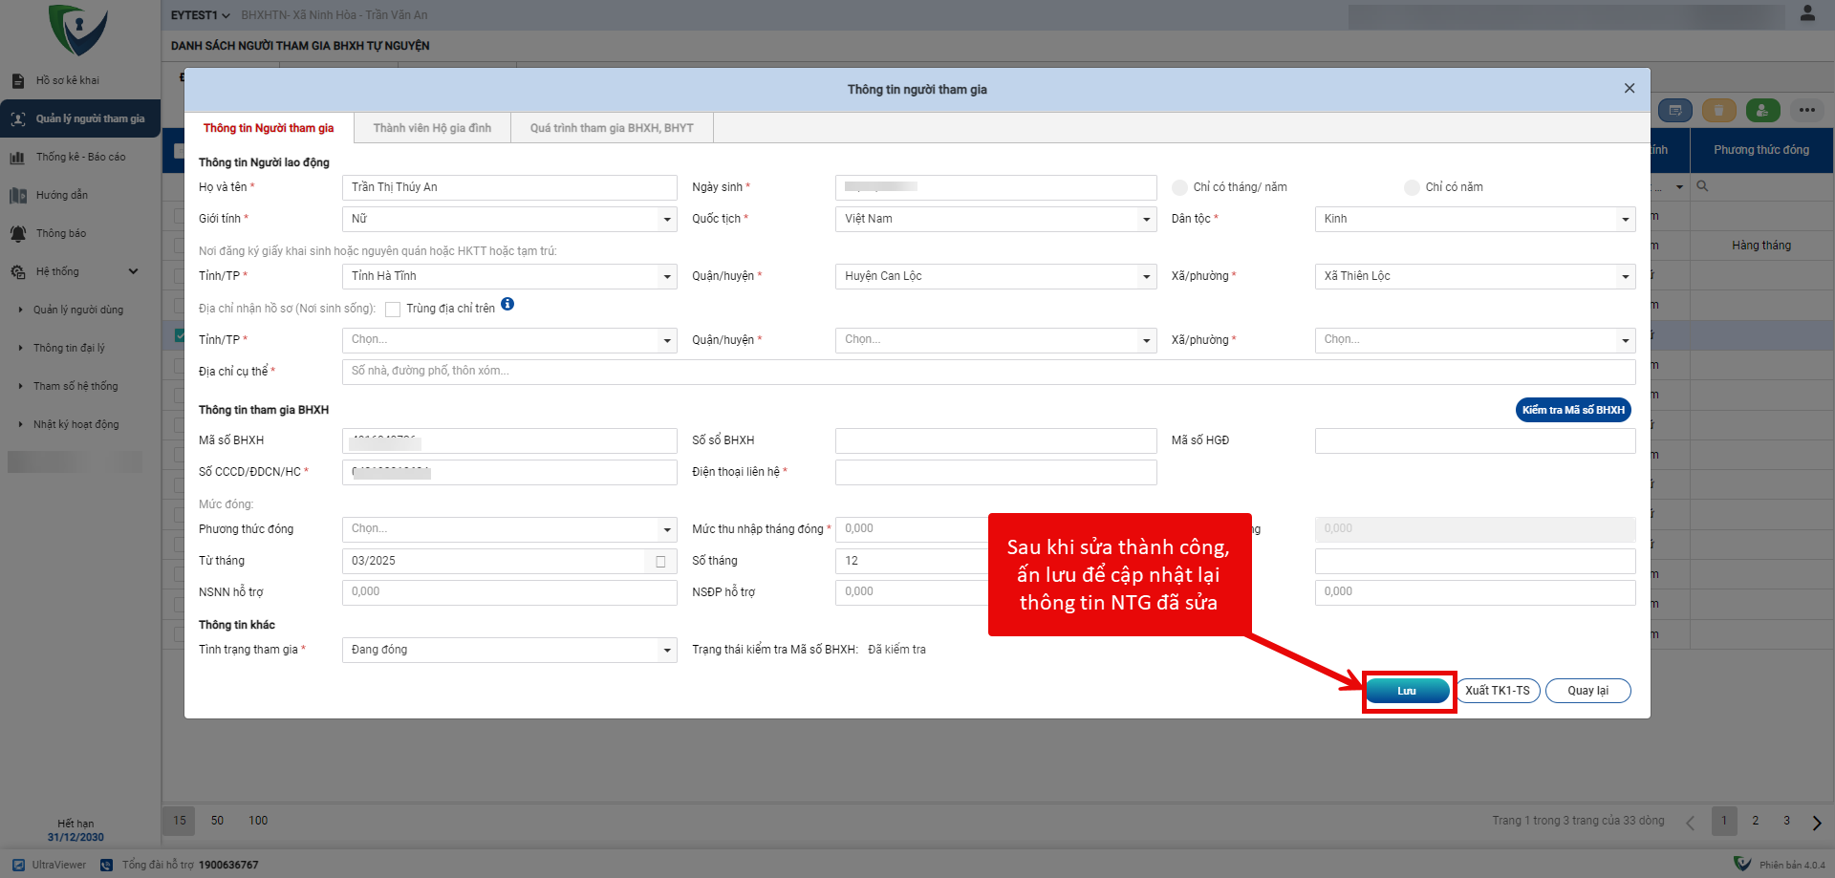Screen dimensions: 1835x878
Task: Open the Tình trạng tham gia dropdown
Action: pyautogui.click(x=667, y=651)
